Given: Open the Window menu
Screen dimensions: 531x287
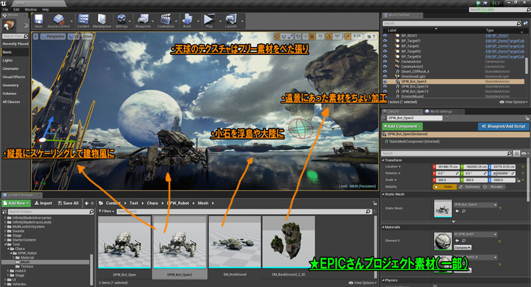Looking at the screenshot, I should (x=31, y=9).
